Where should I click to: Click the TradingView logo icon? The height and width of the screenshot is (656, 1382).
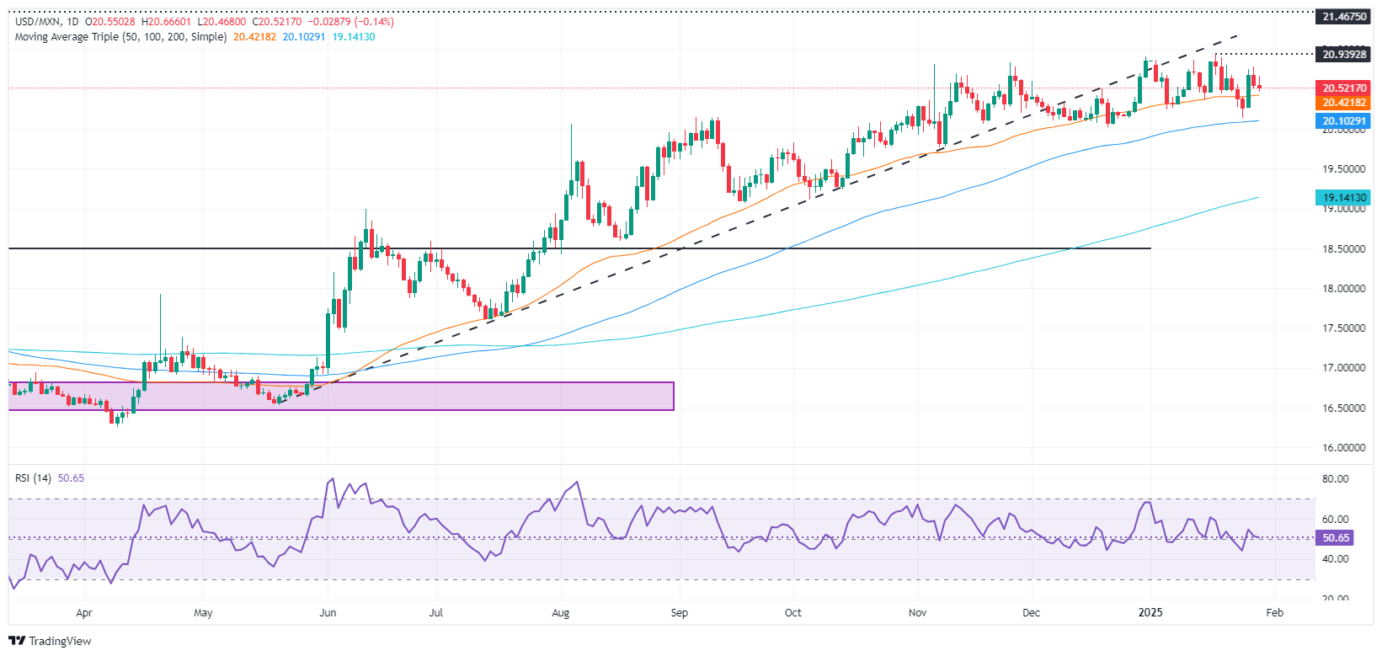tap(16, 641)
